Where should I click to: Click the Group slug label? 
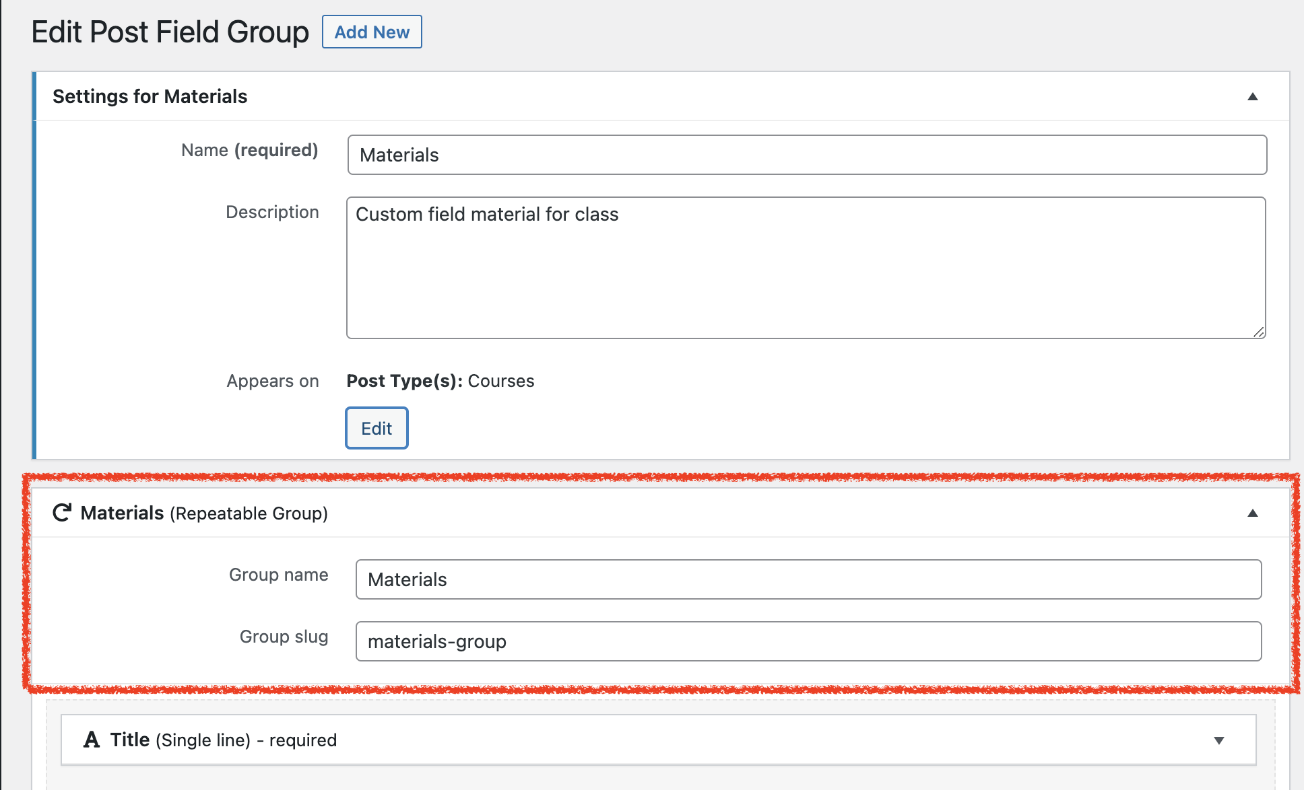(284, 637)
